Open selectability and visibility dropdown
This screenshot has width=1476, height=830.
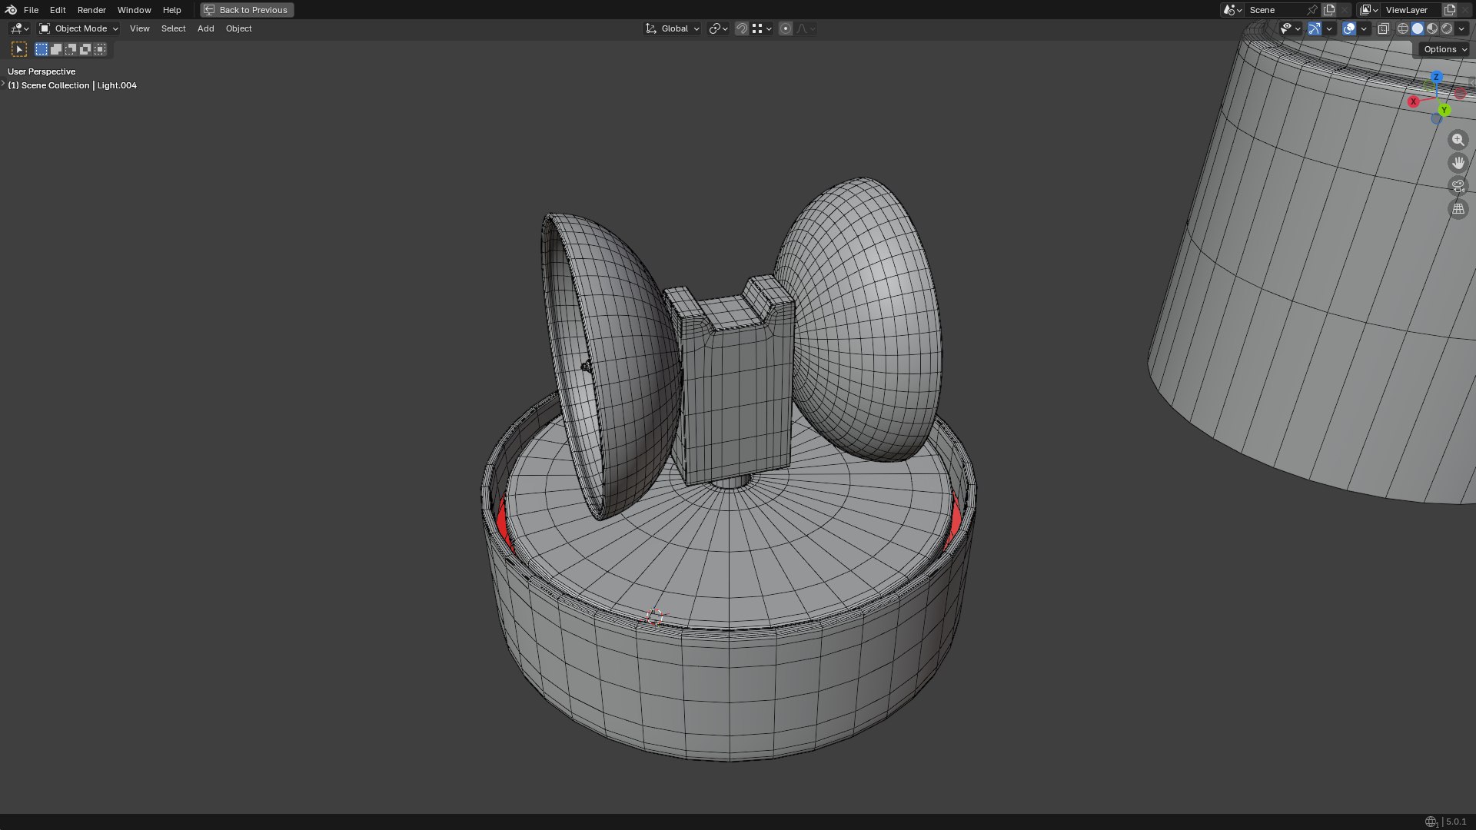(1290, 28)
